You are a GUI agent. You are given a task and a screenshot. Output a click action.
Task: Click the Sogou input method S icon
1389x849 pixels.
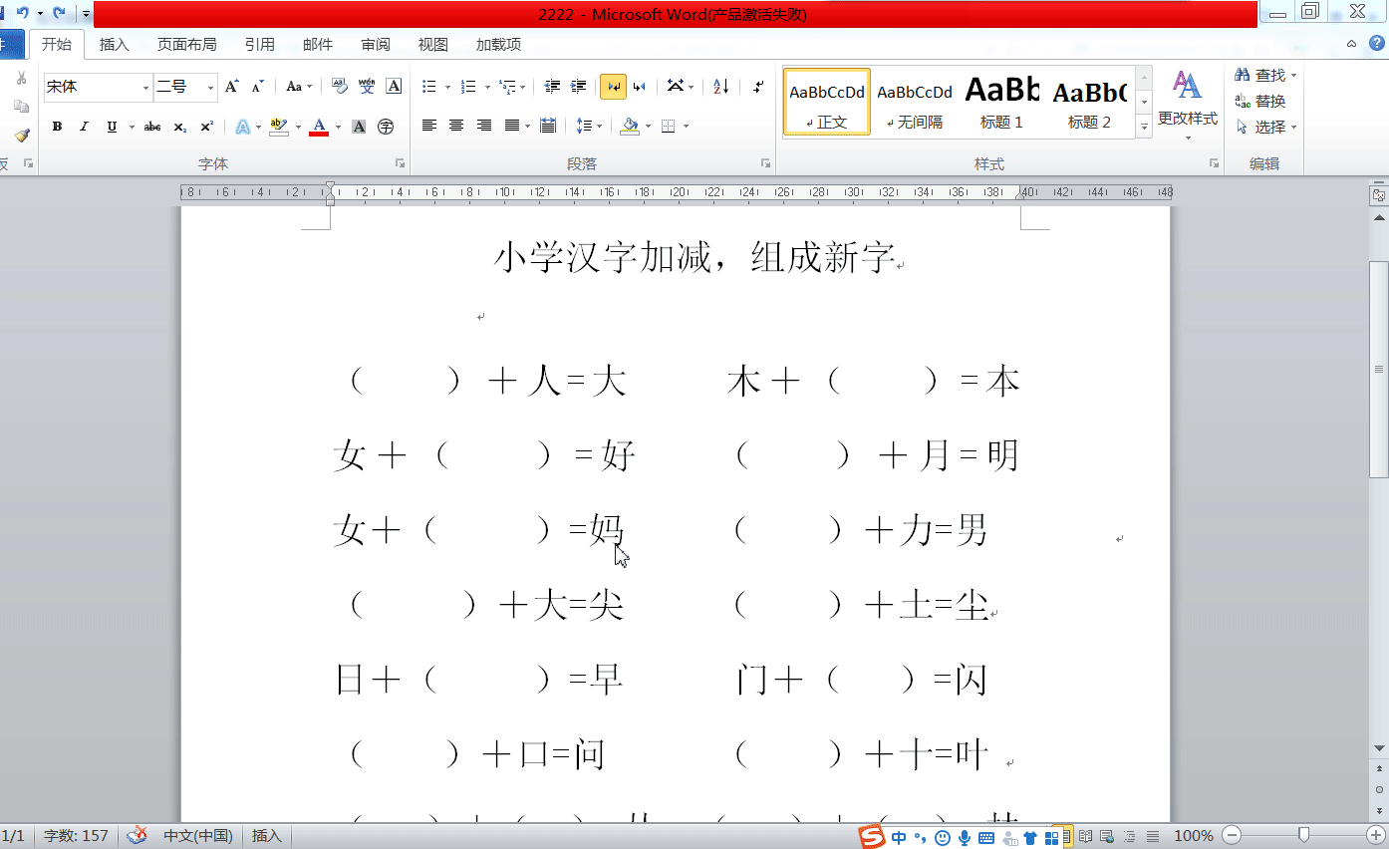(872, 837)
